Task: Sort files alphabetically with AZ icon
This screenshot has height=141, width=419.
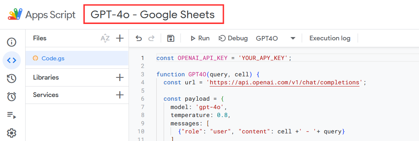Action: coord(105,38)
